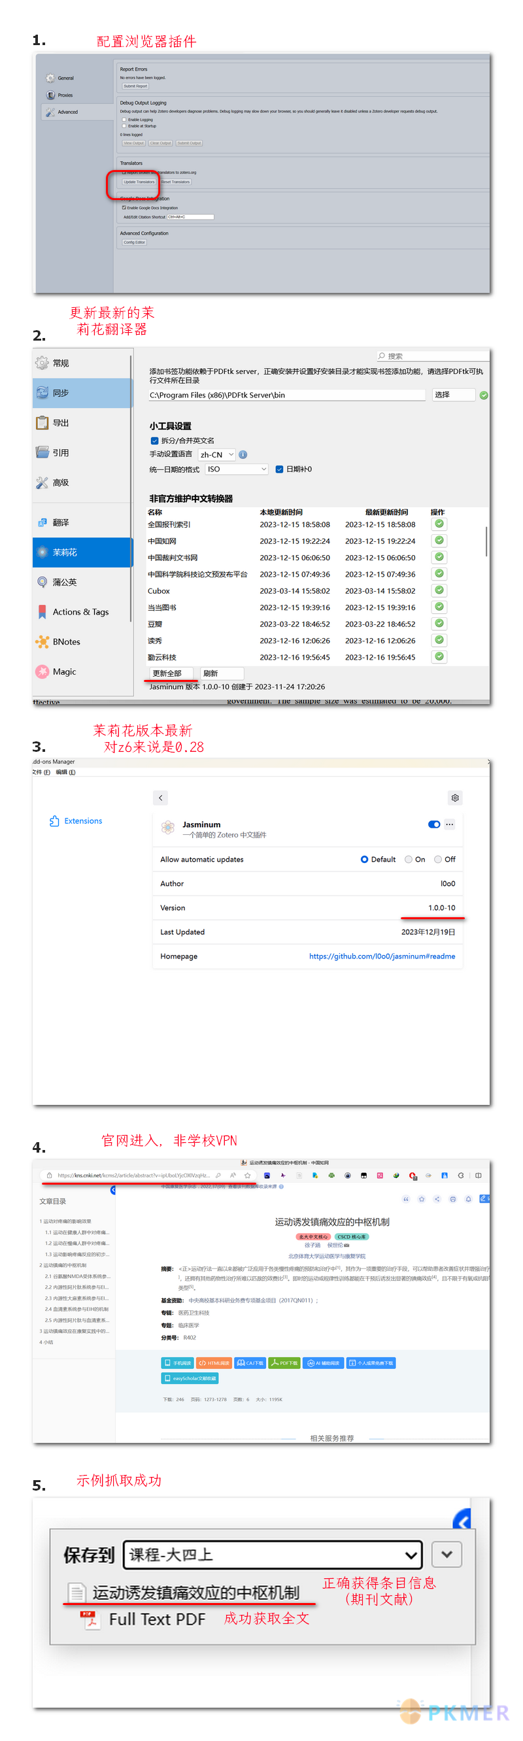The width and height of the screenshot is (523, 1741).
Task: Click Submit Report button under Report Errors
Action: click(x=135, y=86)
